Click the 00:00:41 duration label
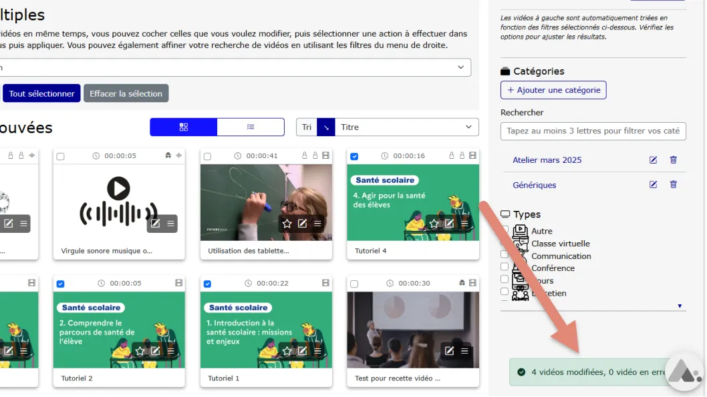The height and width of the screenshot is (397, 707). [x=261, y=155]
